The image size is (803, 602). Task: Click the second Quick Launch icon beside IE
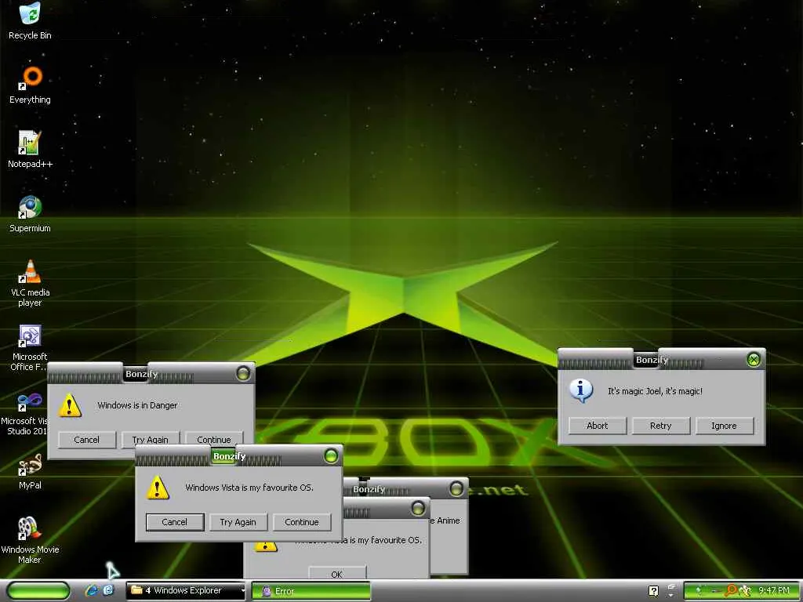coord(108,590)
